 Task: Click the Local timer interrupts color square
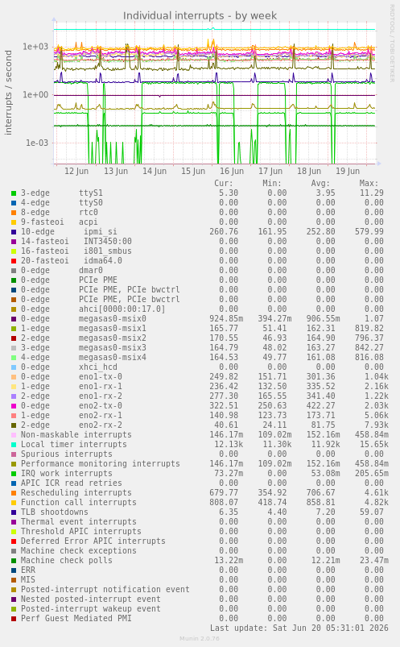pyautogui.click(x=14, y=445)
